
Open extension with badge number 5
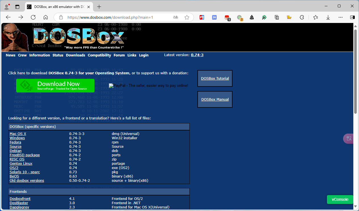tap(227, 18)
